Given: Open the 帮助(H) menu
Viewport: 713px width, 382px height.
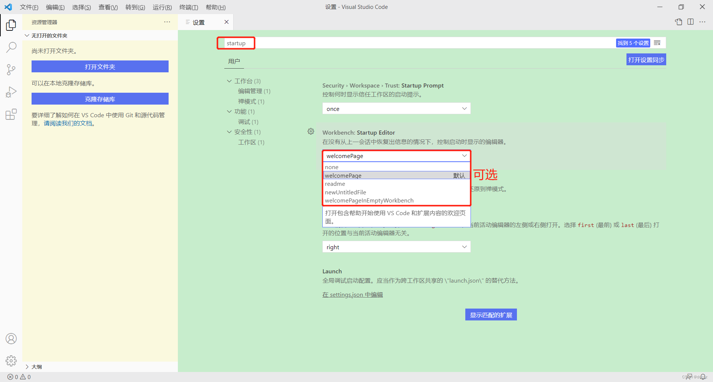Looking at the screenshot, I should (216, 7).
